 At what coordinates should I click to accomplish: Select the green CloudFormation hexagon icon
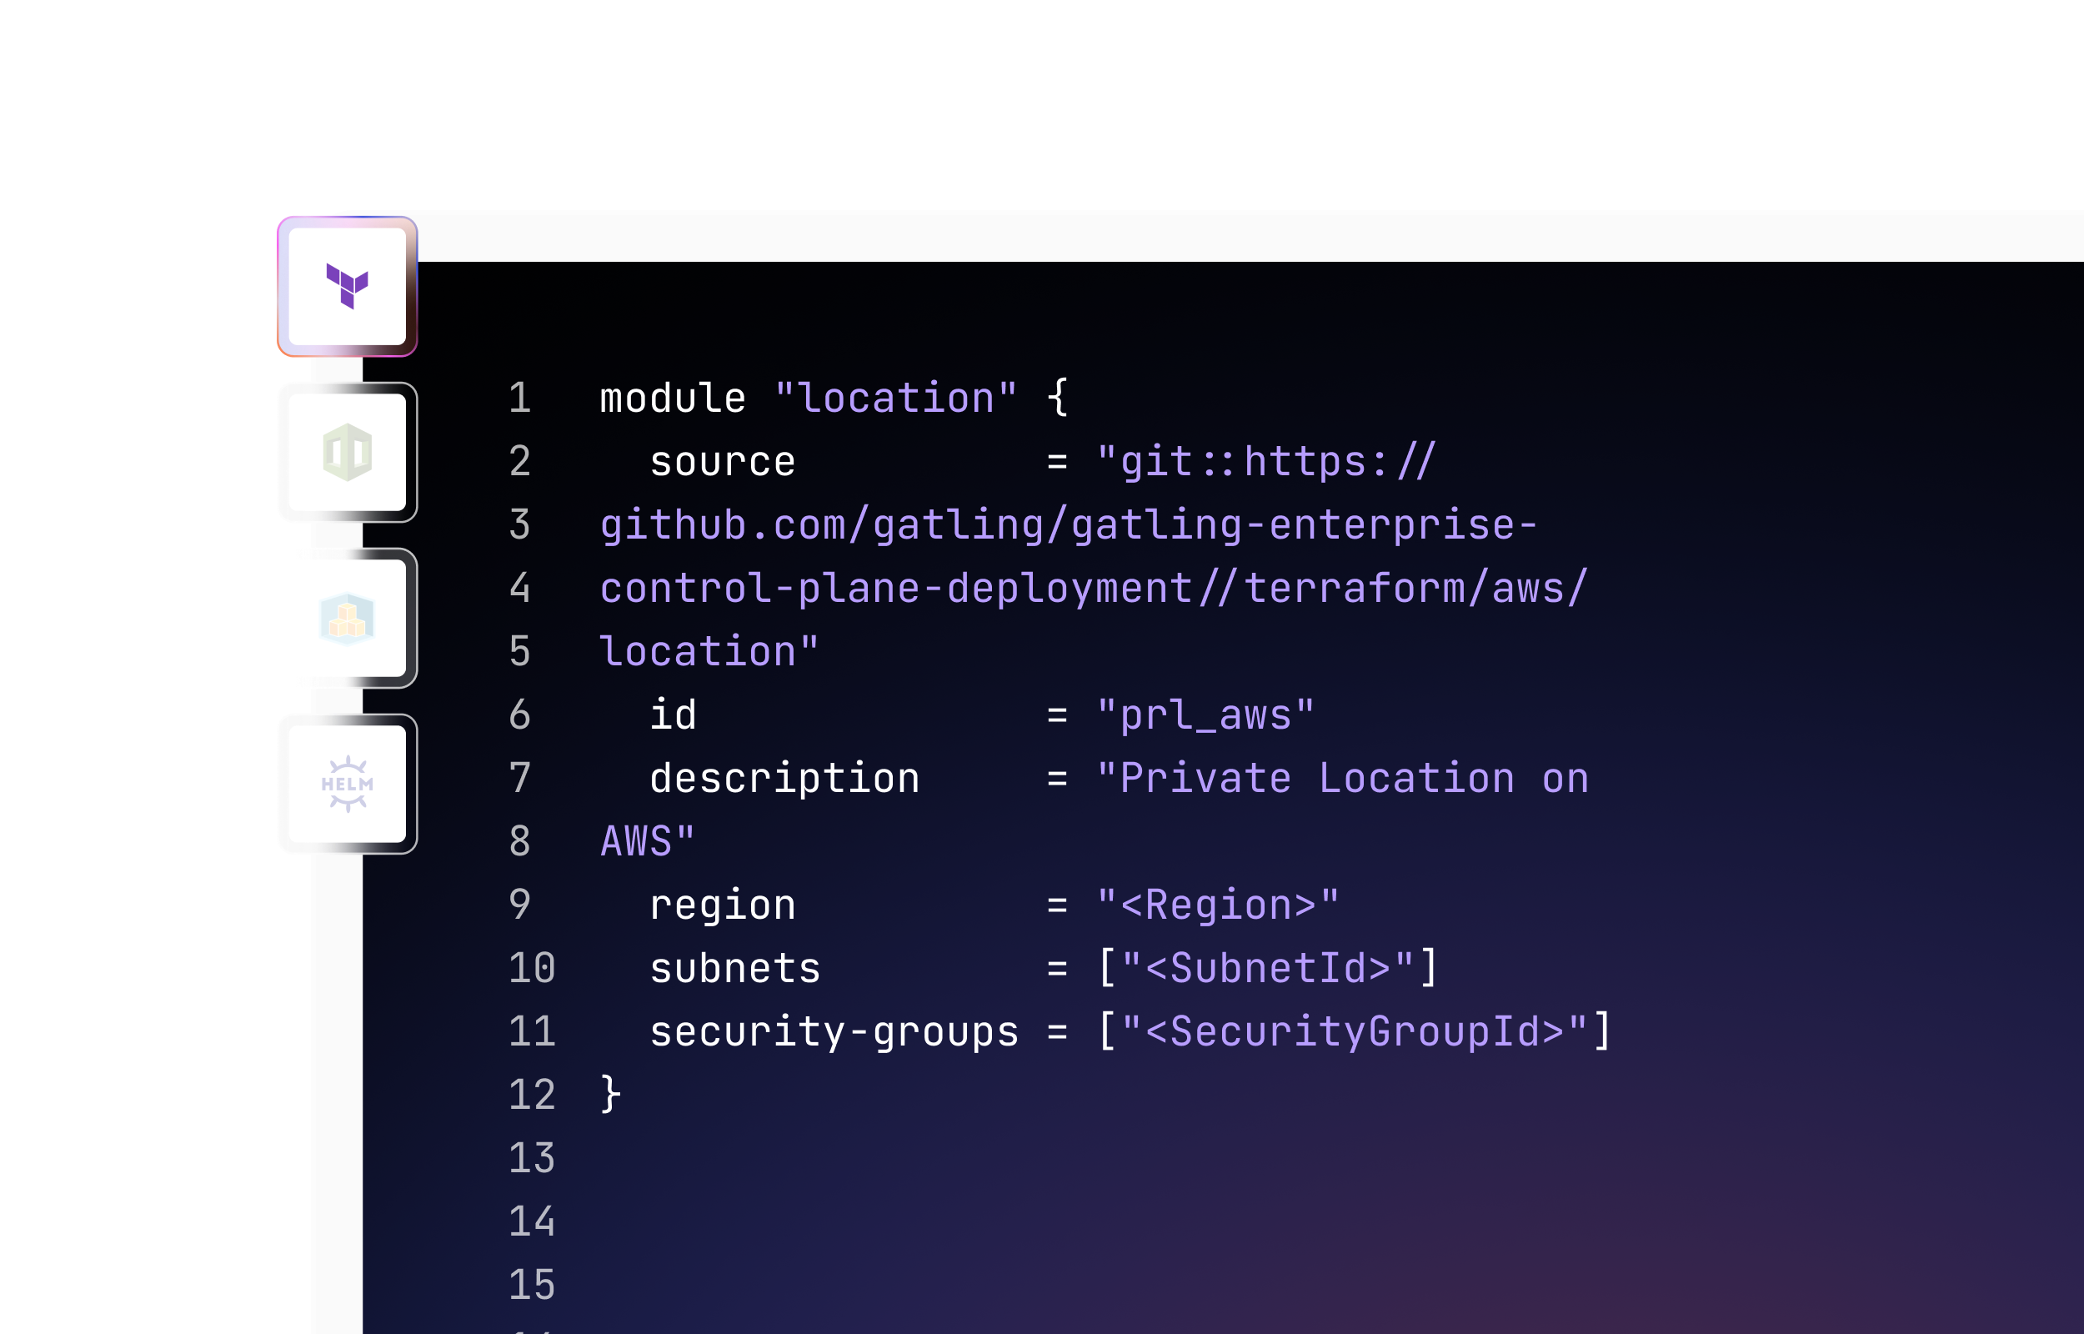pyautogui.click(x=347, y=452)
